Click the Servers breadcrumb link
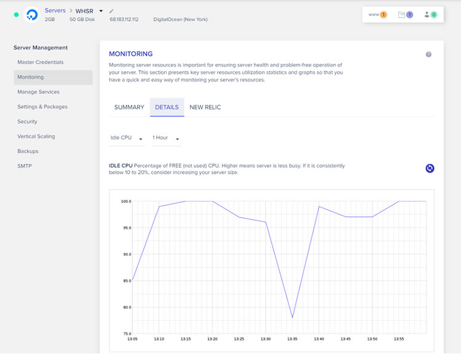The width and height of the screenshot is (461, 354). [x=55, y=10]
